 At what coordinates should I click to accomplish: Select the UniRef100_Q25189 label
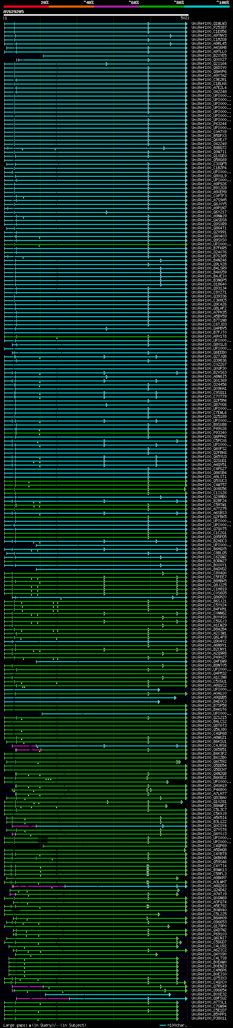click(209, 416)
